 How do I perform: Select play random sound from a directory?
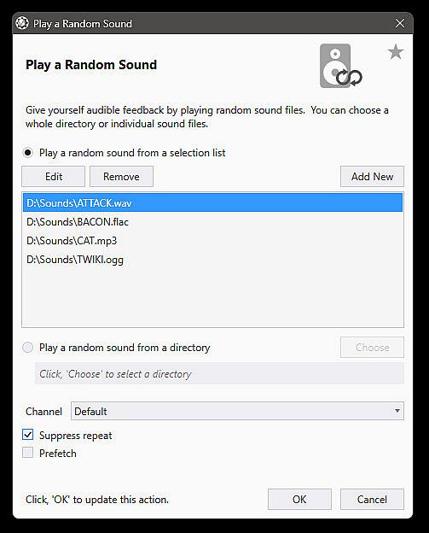click(28, 348)
